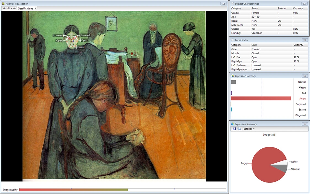Click the State column header
The image size is (310, 194).
pyautogui.click(x=254, y=45)
